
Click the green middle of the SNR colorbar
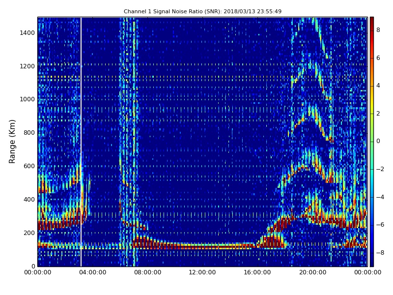point(372,142)
